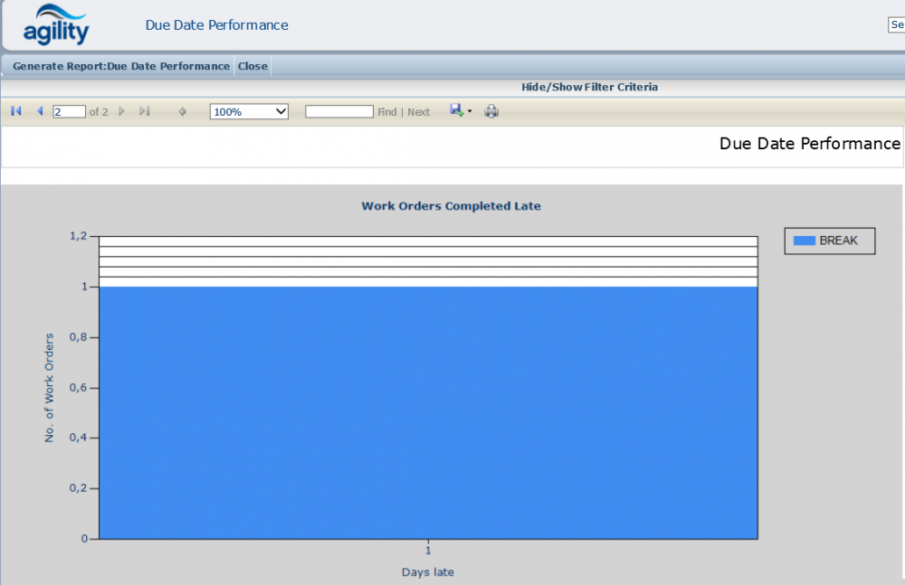Click the back to parent report arrow
Viewport: 905px width, 585px height.
pos(182,111)
